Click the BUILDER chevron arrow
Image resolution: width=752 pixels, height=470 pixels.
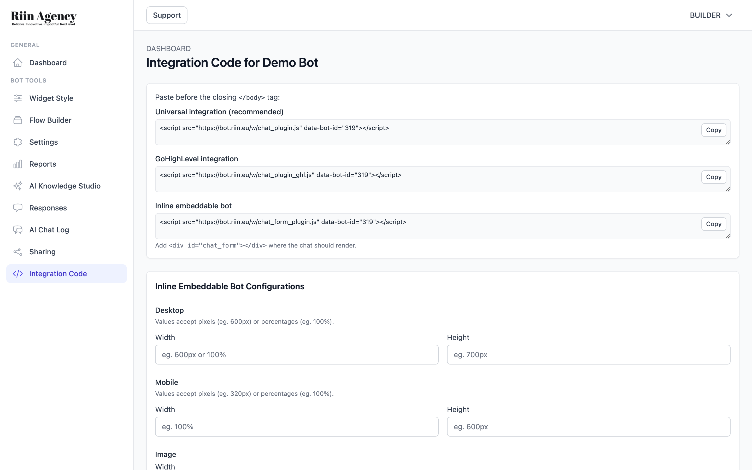[729, 15]
